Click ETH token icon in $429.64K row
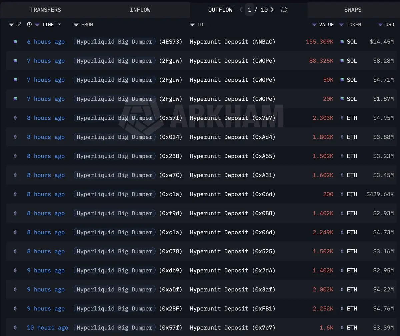Image resolution: width=400 pixels, height=336 pixels. pos(342,194)
